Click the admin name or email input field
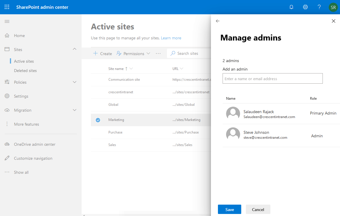Screen dimensions: 340x216 272,78
